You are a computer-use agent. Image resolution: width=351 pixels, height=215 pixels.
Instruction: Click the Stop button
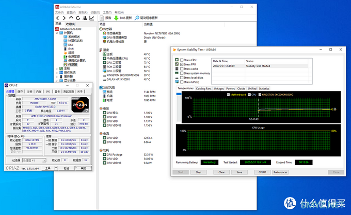click(198, 172)
